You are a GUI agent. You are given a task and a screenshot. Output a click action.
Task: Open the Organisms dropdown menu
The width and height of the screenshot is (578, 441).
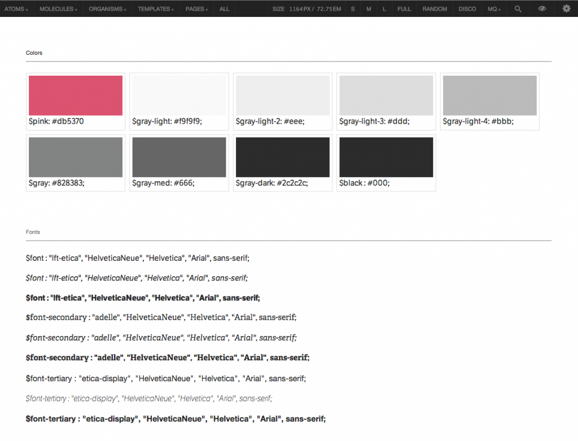tap(108, 9)
